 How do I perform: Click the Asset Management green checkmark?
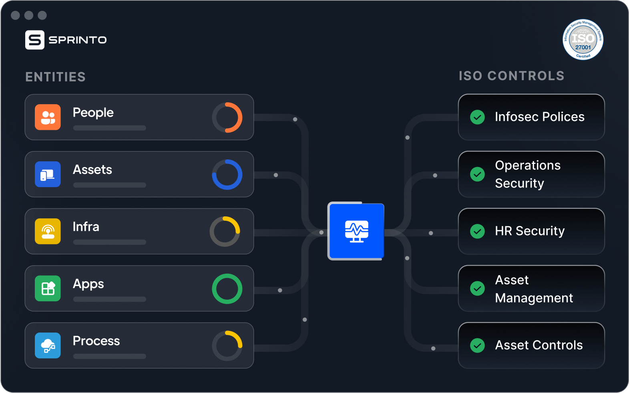pyautogui.click(x=477, y=288)
